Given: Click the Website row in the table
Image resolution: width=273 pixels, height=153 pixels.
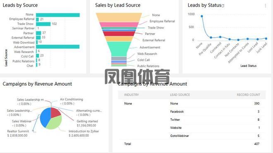Looking at the screenshot, I should pyautogui.click(x=192, y=128).
